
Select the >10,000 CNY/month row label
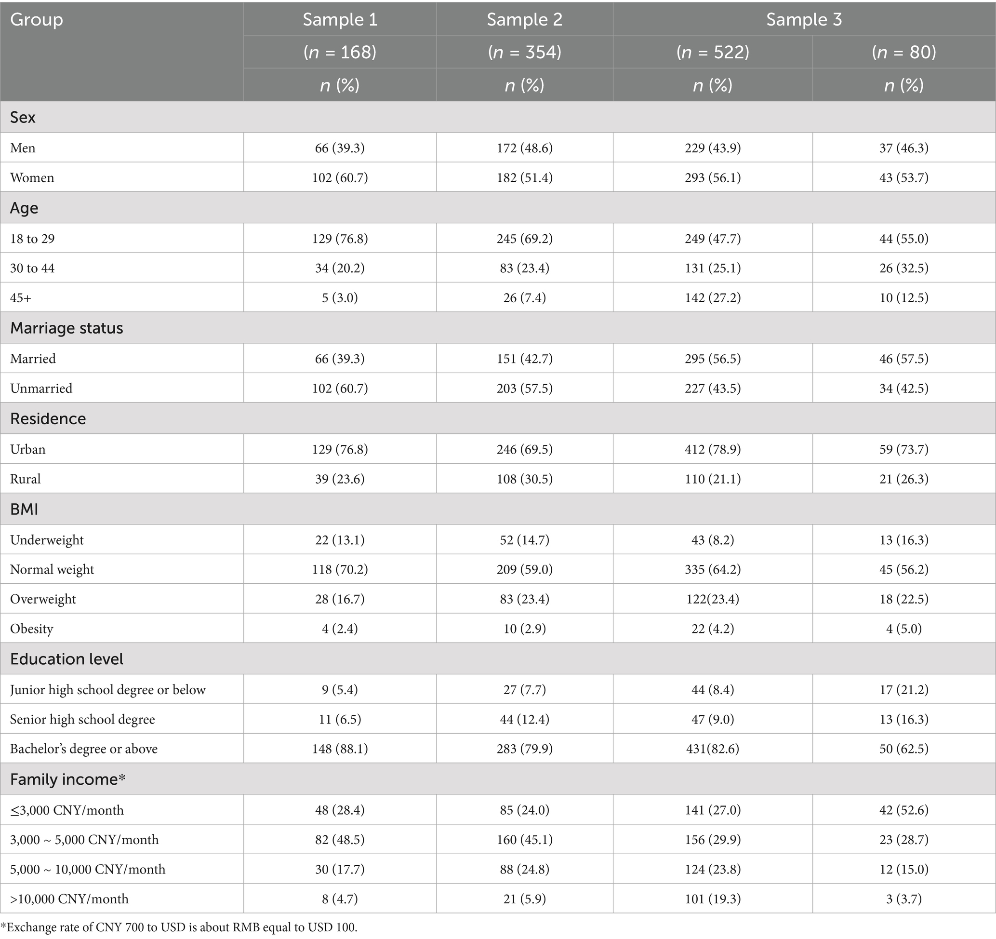(69, 899)
